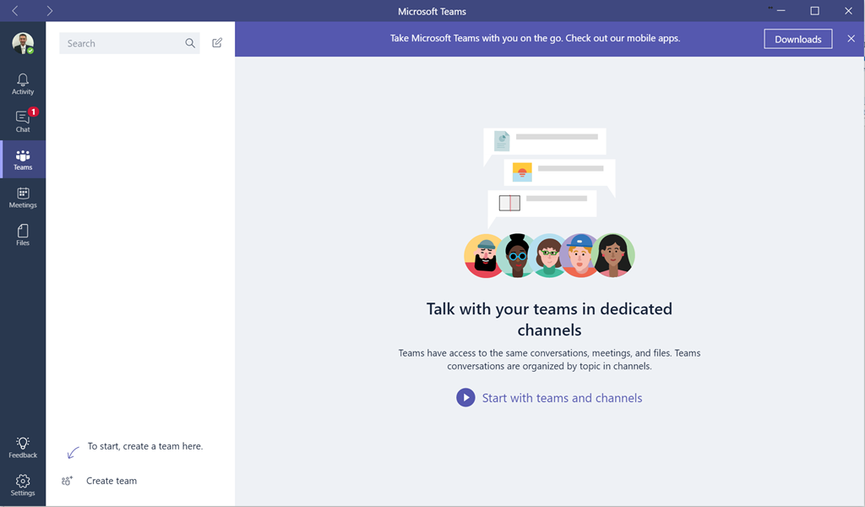Go forward with the right arrow
865x507 pixels.
tap(49, 11)
